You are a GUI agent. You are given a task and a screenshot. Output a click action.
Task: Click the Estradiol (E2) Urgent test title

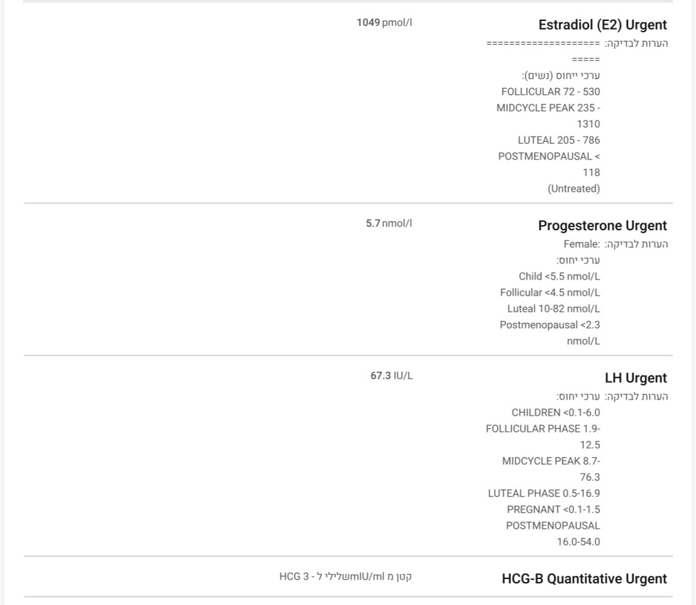[602, 25]
